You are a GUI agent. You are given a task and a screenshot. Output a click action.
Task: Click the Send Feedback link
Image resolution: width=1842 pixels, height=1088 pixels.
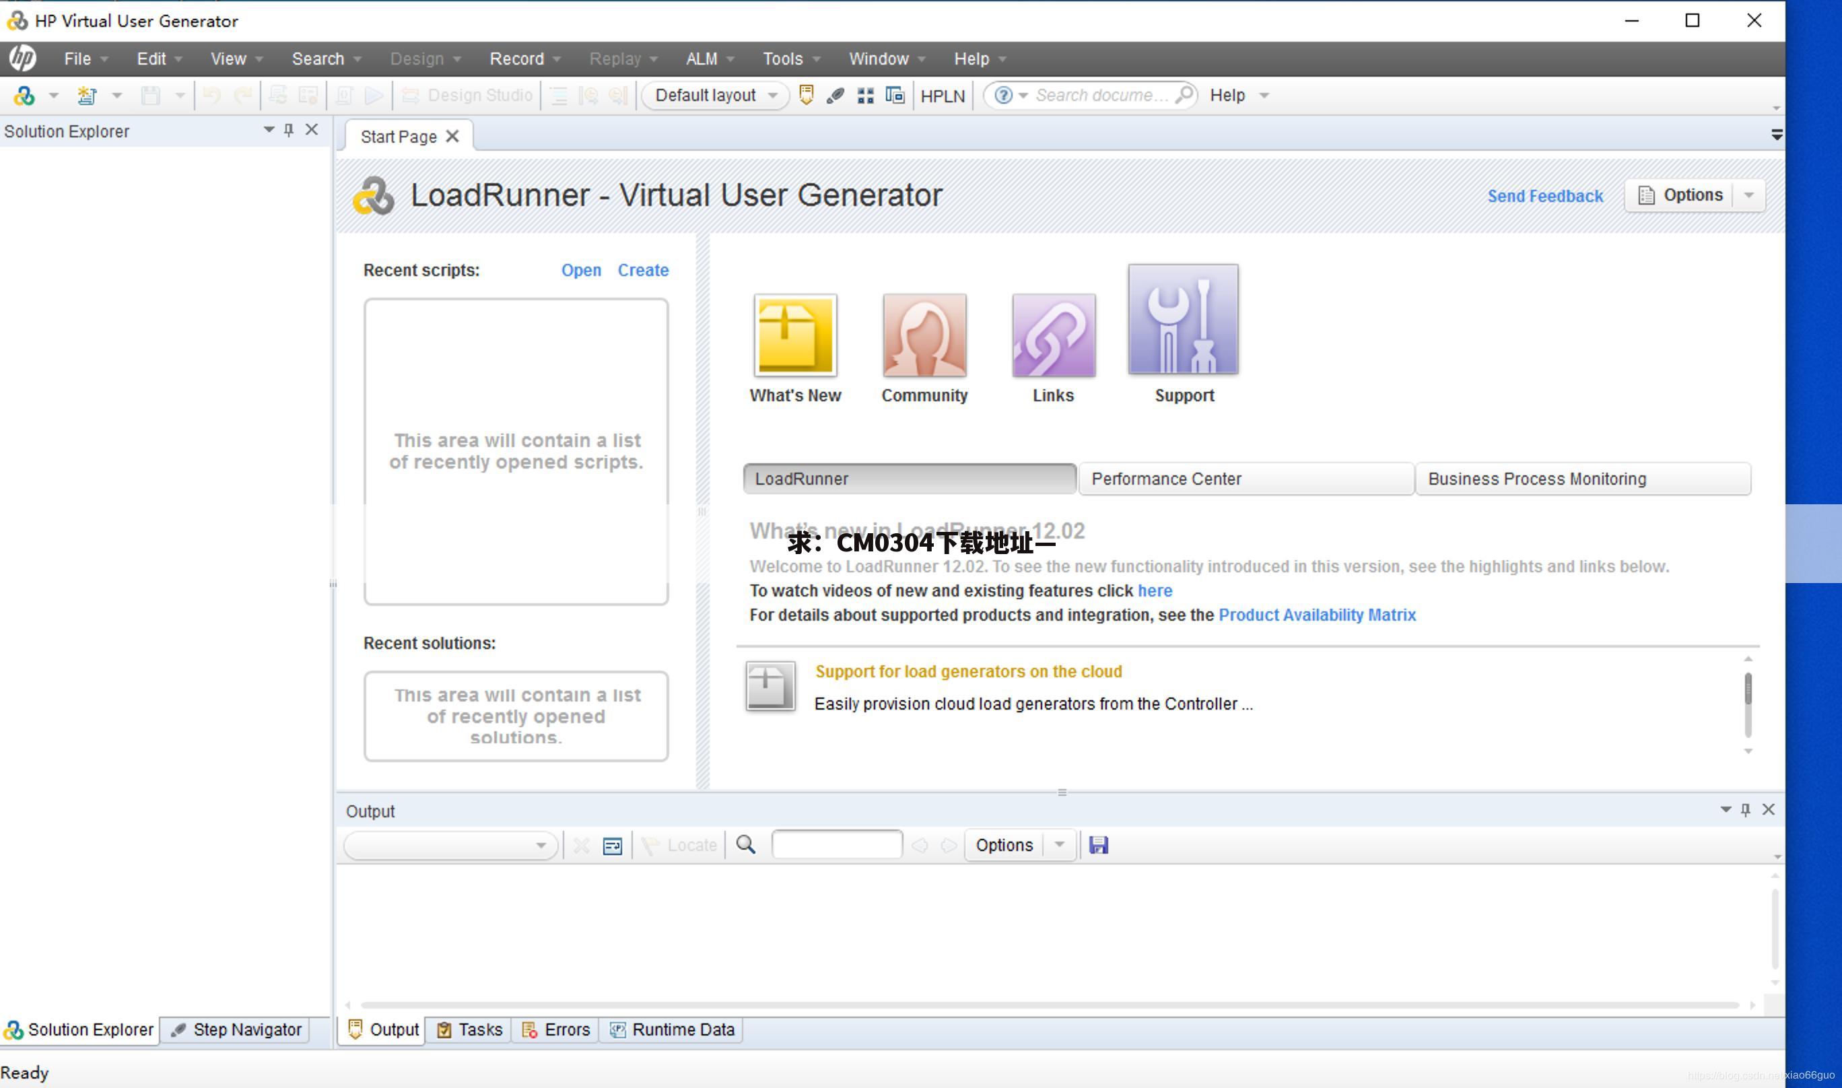point(1545,196)
